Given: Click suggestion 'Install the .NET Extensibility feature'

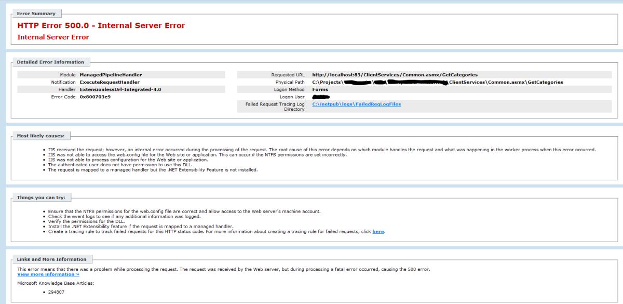Looking at the screenshot, I should click(x=141, y=227).
